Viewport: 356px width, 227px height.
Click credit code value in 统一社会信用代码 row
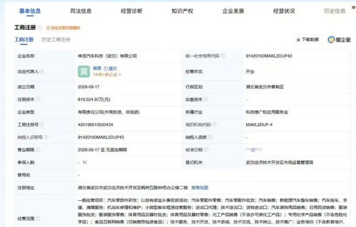coord(269,56)
